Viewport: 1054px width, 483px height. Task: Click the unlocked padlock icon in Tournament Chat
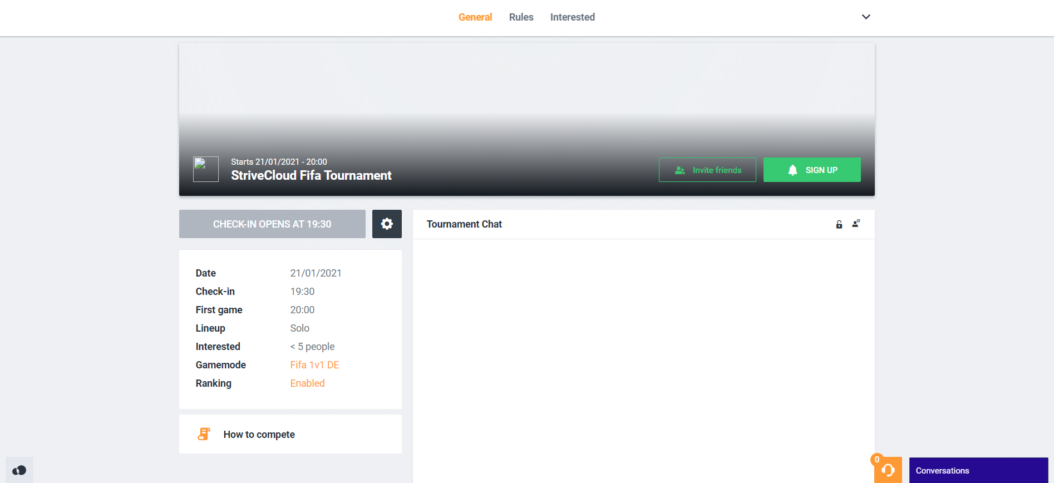(x=839, y=224)
